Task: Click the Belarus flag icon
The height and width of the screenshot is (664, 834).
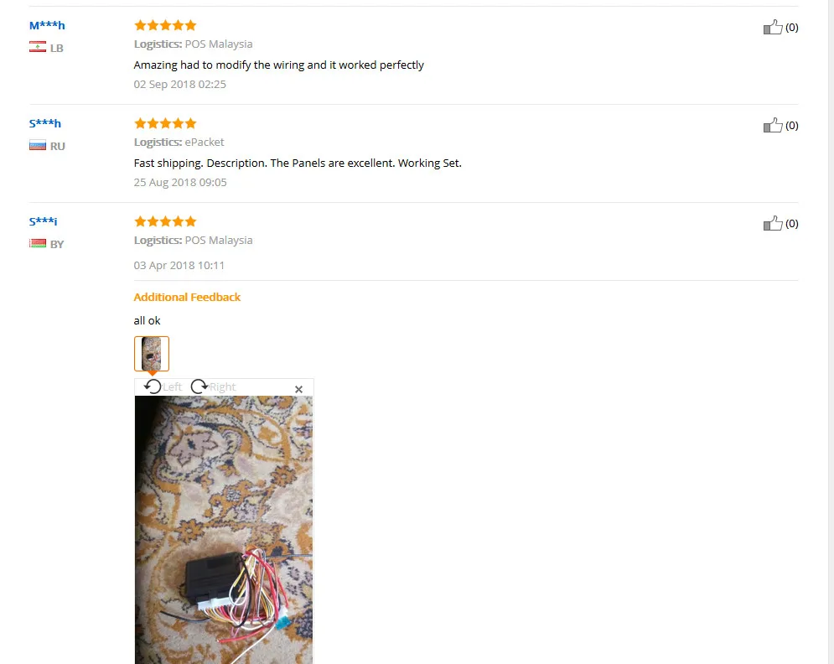Action: (x=37, y=243)
